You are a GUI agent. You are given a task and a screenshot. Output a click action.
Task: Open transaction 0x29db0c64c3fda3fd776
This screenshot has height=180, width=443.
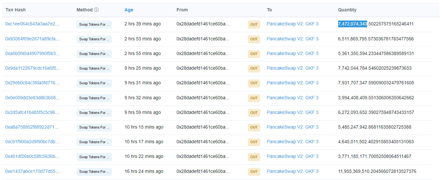(x=32, y=83)
